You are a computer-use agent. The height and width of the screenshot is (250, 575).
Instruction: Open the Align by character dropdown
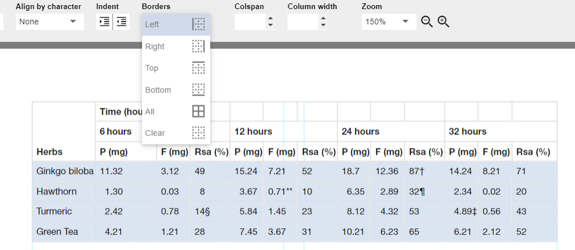50,22
